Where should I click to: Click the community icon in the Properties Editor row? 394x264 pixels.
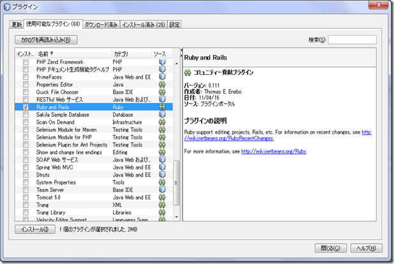pos(162,84)
